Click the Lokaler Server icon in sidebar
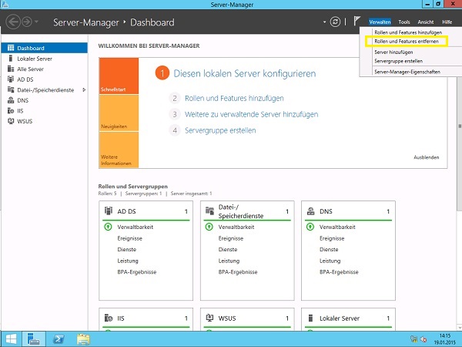The width and height of the screenshot is (462, 347). point(11,58)
